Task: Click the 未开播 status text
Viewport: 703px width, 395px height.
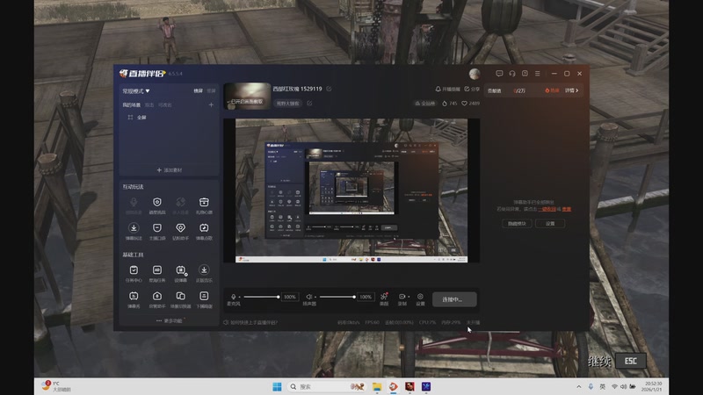Action: coord(473,322)
